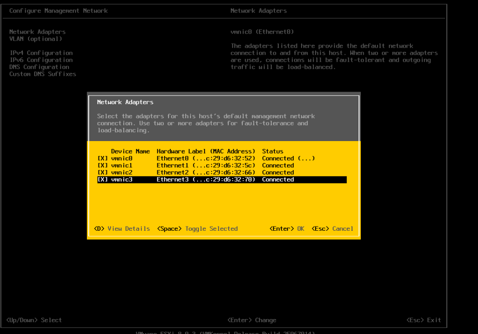Open IPv6 Configuration menu item
The image size is (478, 334).
click(41, 60)
